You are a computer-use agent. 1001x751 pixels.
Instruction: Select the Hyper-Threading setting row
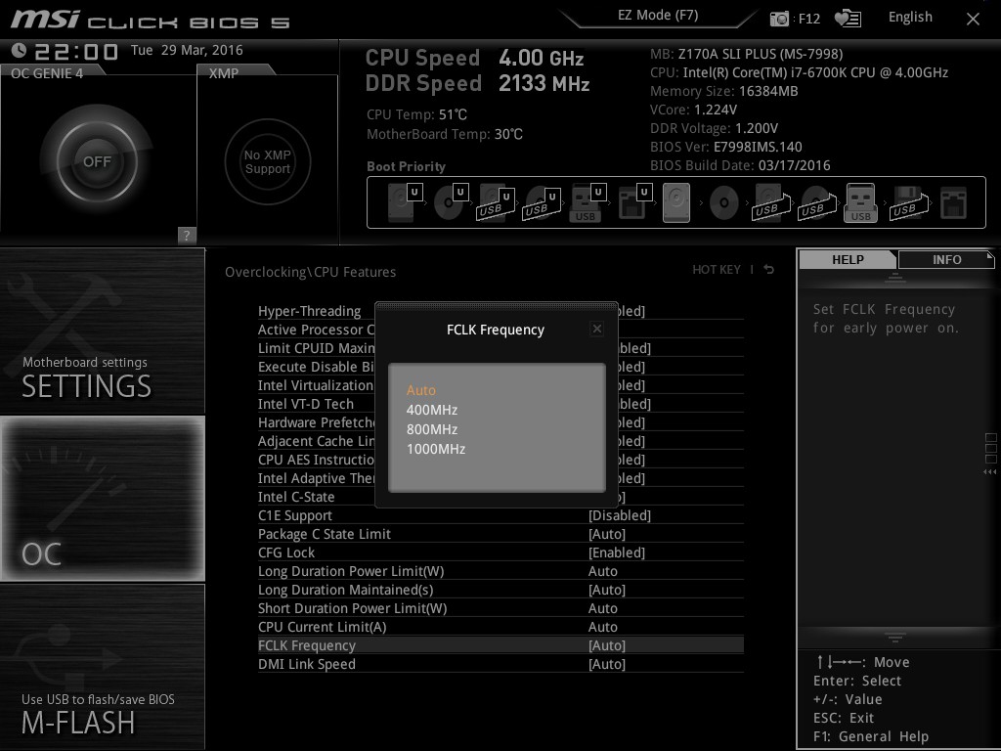coord(310,311)
